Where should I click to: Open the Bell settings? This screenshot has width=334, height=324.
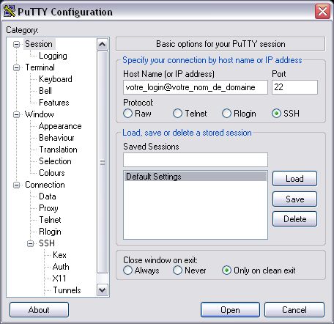tap(45, 91)
